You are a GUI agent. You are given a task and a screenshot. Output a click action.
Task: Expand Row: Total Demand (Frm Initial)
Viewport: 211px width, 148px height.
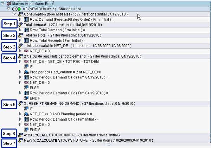point(20,30)
